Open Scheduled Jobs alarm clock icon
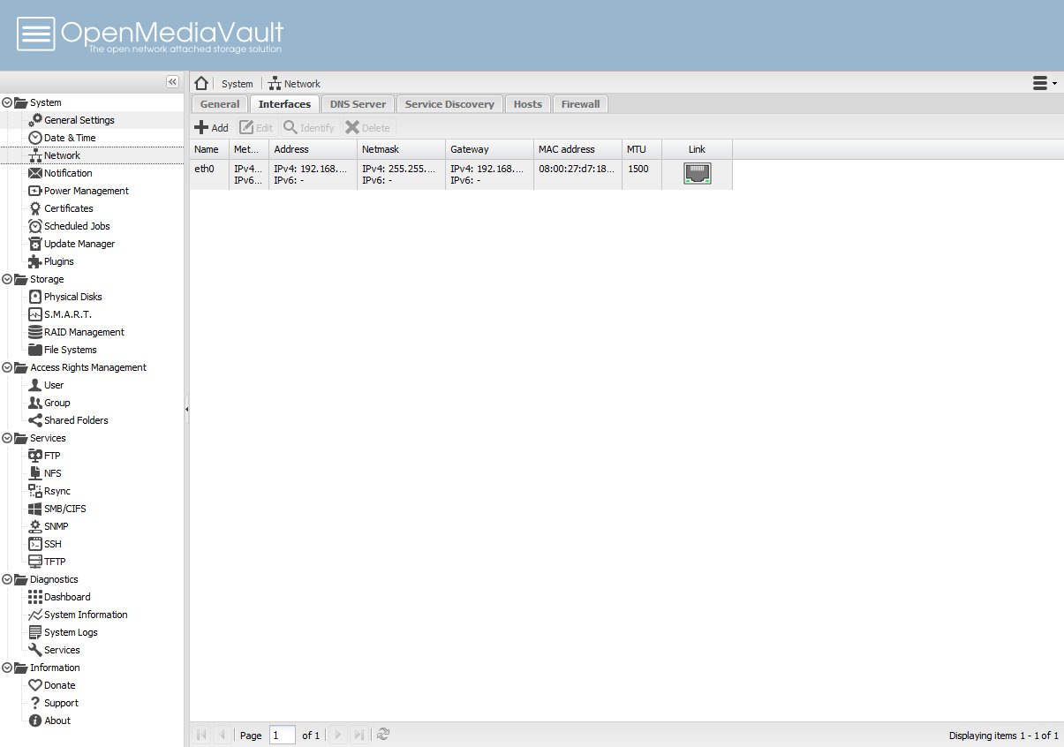 click(x=35, y=226)
